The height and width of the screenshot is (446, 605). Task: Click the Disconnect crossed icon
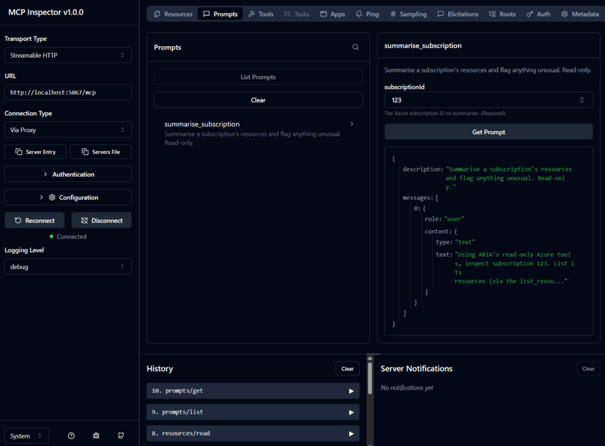coord(84,221)
